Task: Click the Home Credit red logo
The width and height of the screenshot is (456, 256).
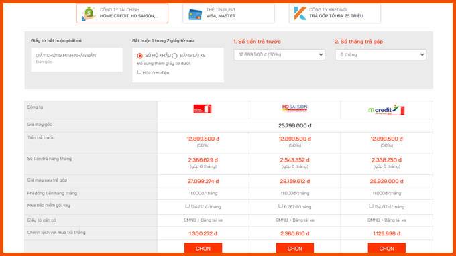Action: (x=203, y=109)
